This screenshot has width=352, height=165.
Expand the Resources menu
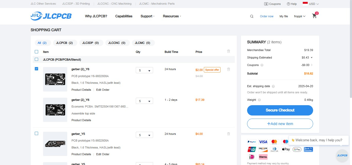172,16
